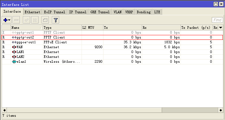
Task: Open the EoIP Tunnel tab
Action: [54, 12]
